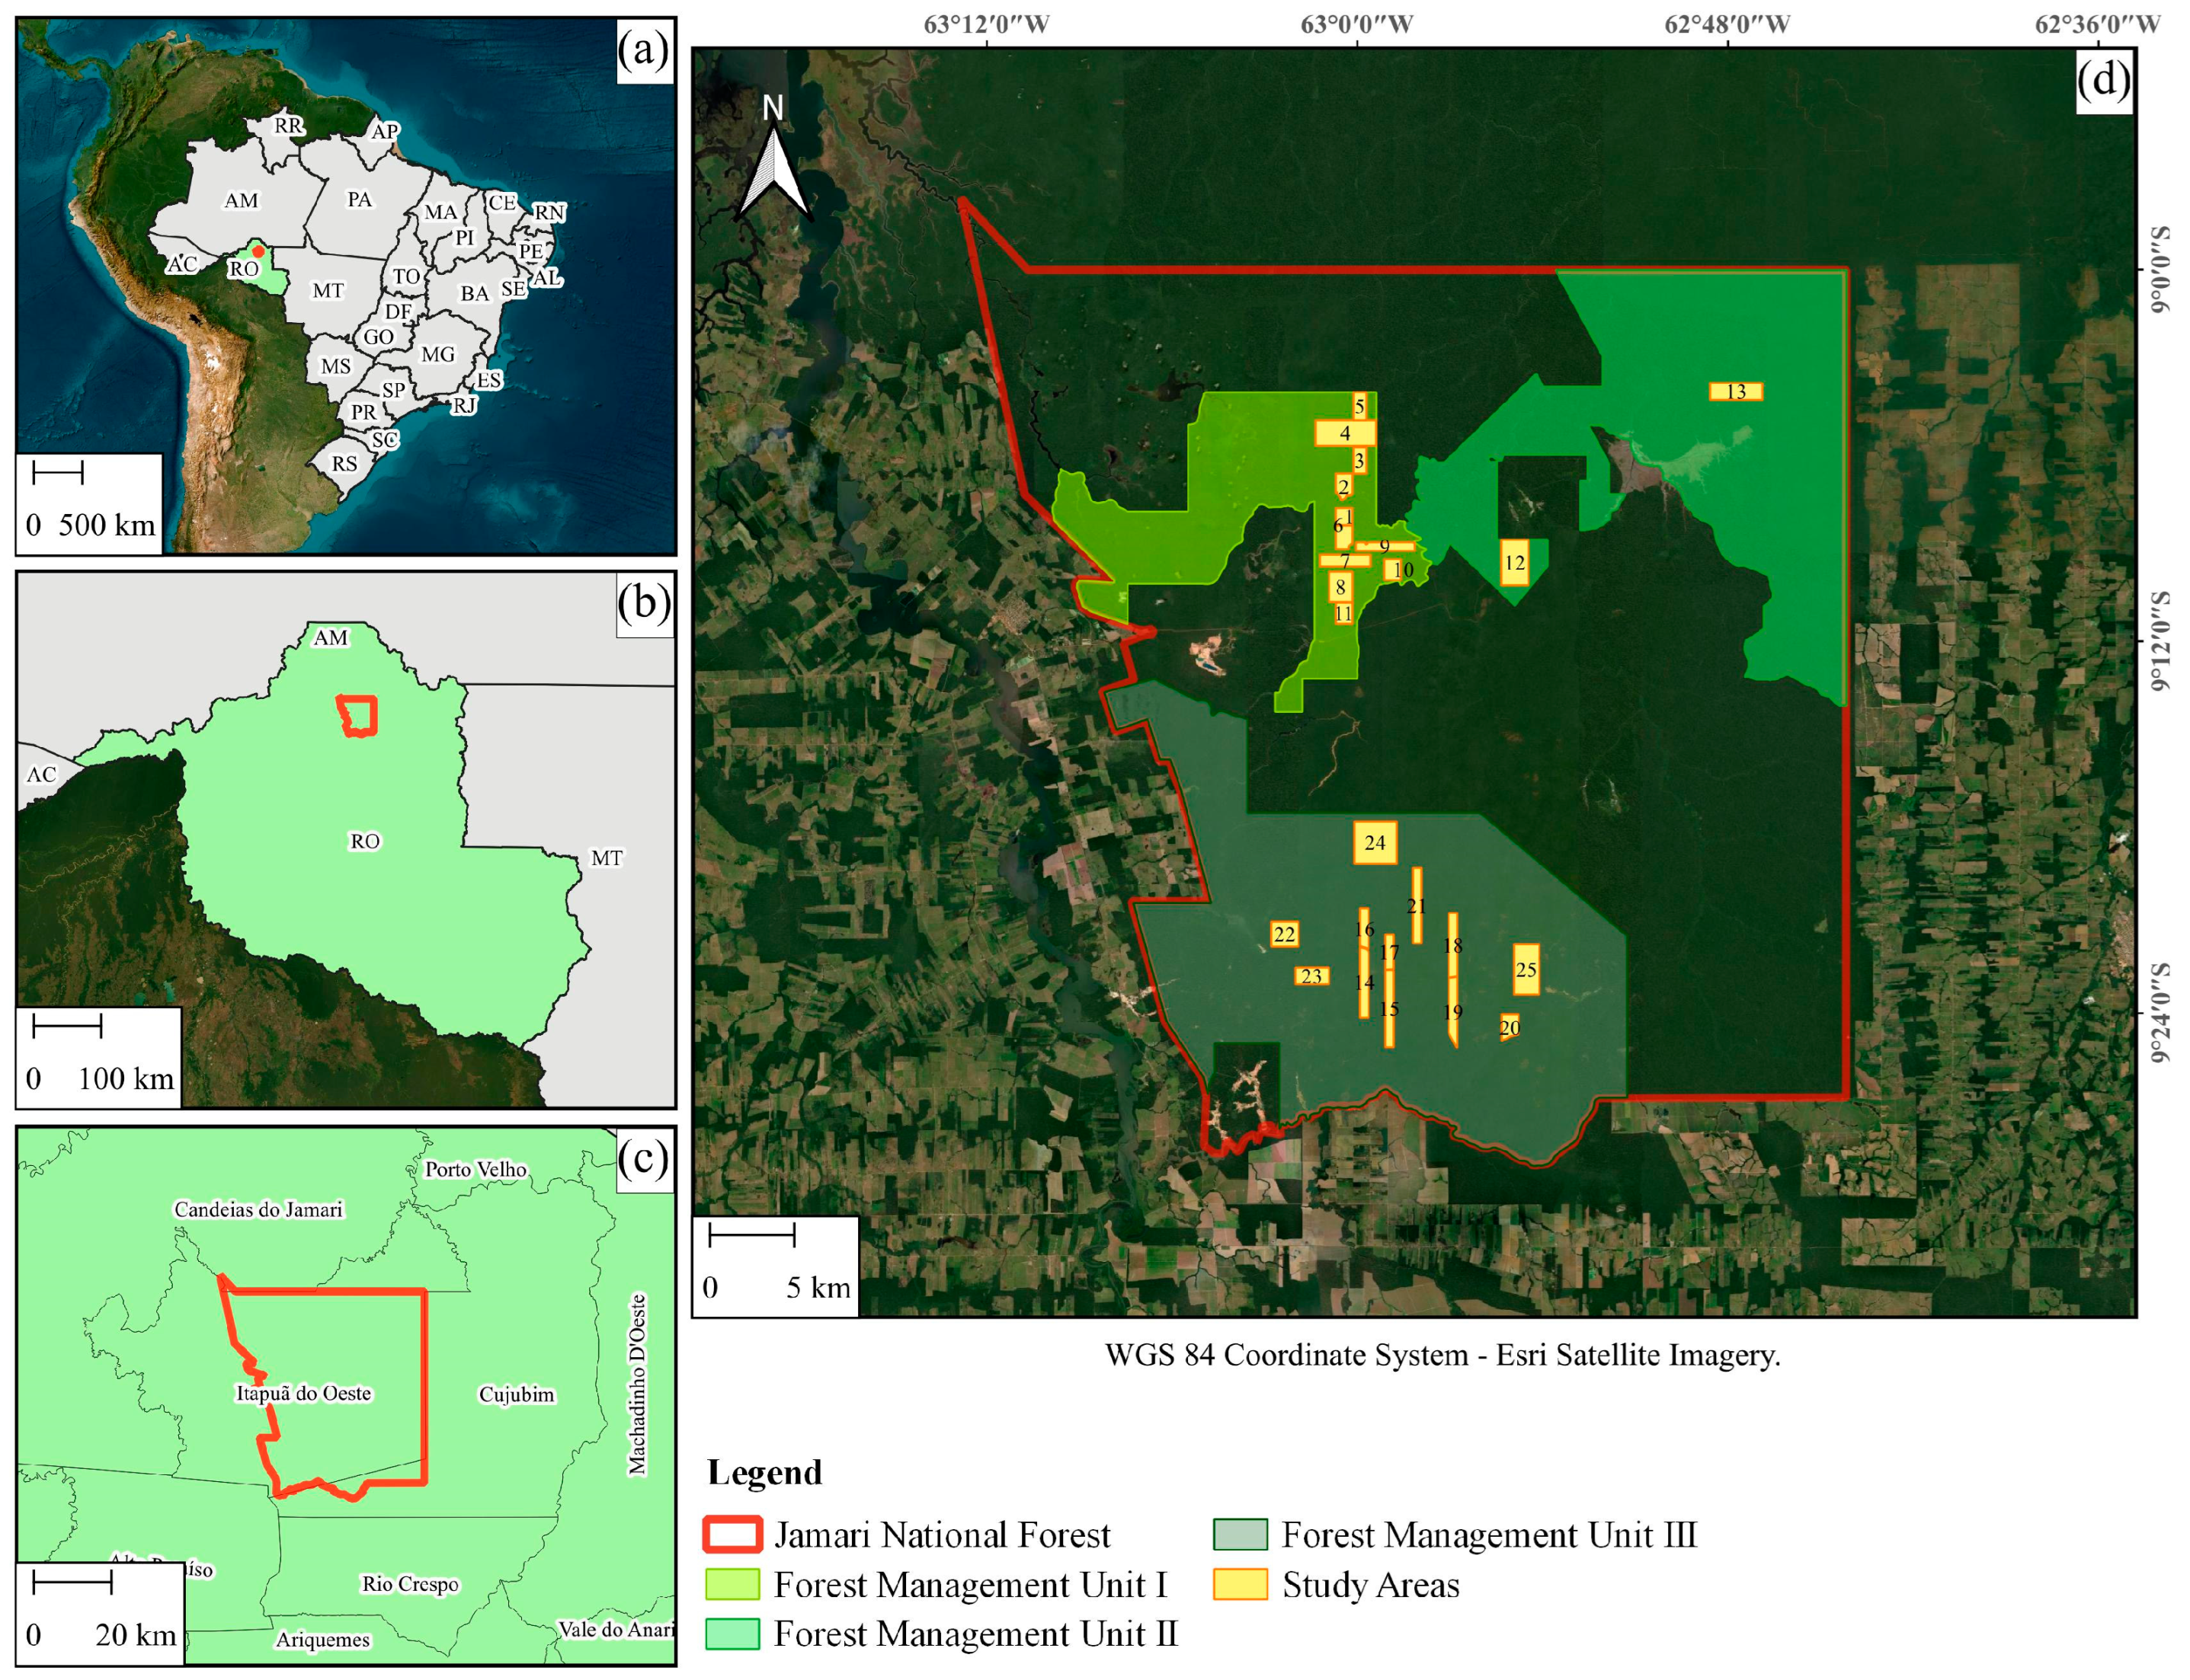Click the Jamari National Forest legend swatch
Image resolution: width=2190 pixels, height=1680 pixels.
(x=732, y=1535)
